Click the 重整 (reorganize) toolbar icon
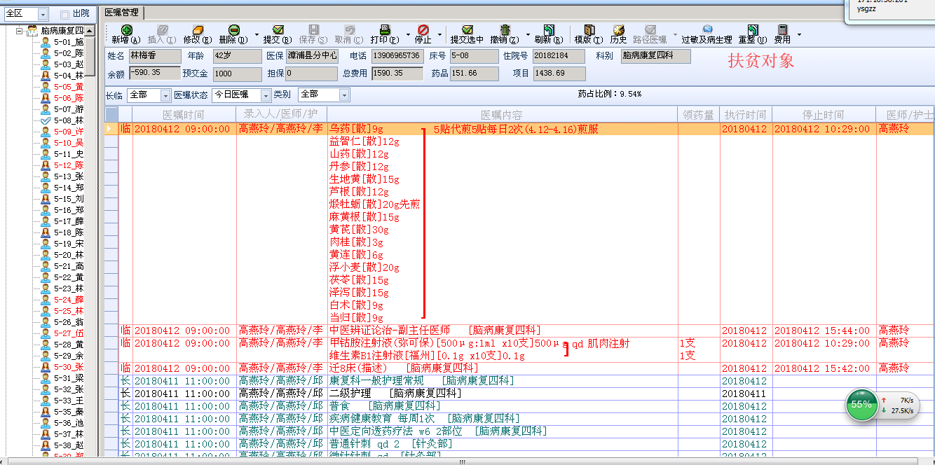 (752, 30)
